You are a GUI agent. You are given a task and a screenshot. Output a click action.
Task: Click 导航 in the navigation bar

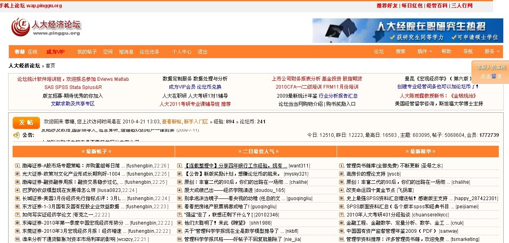tap(468, 52)
